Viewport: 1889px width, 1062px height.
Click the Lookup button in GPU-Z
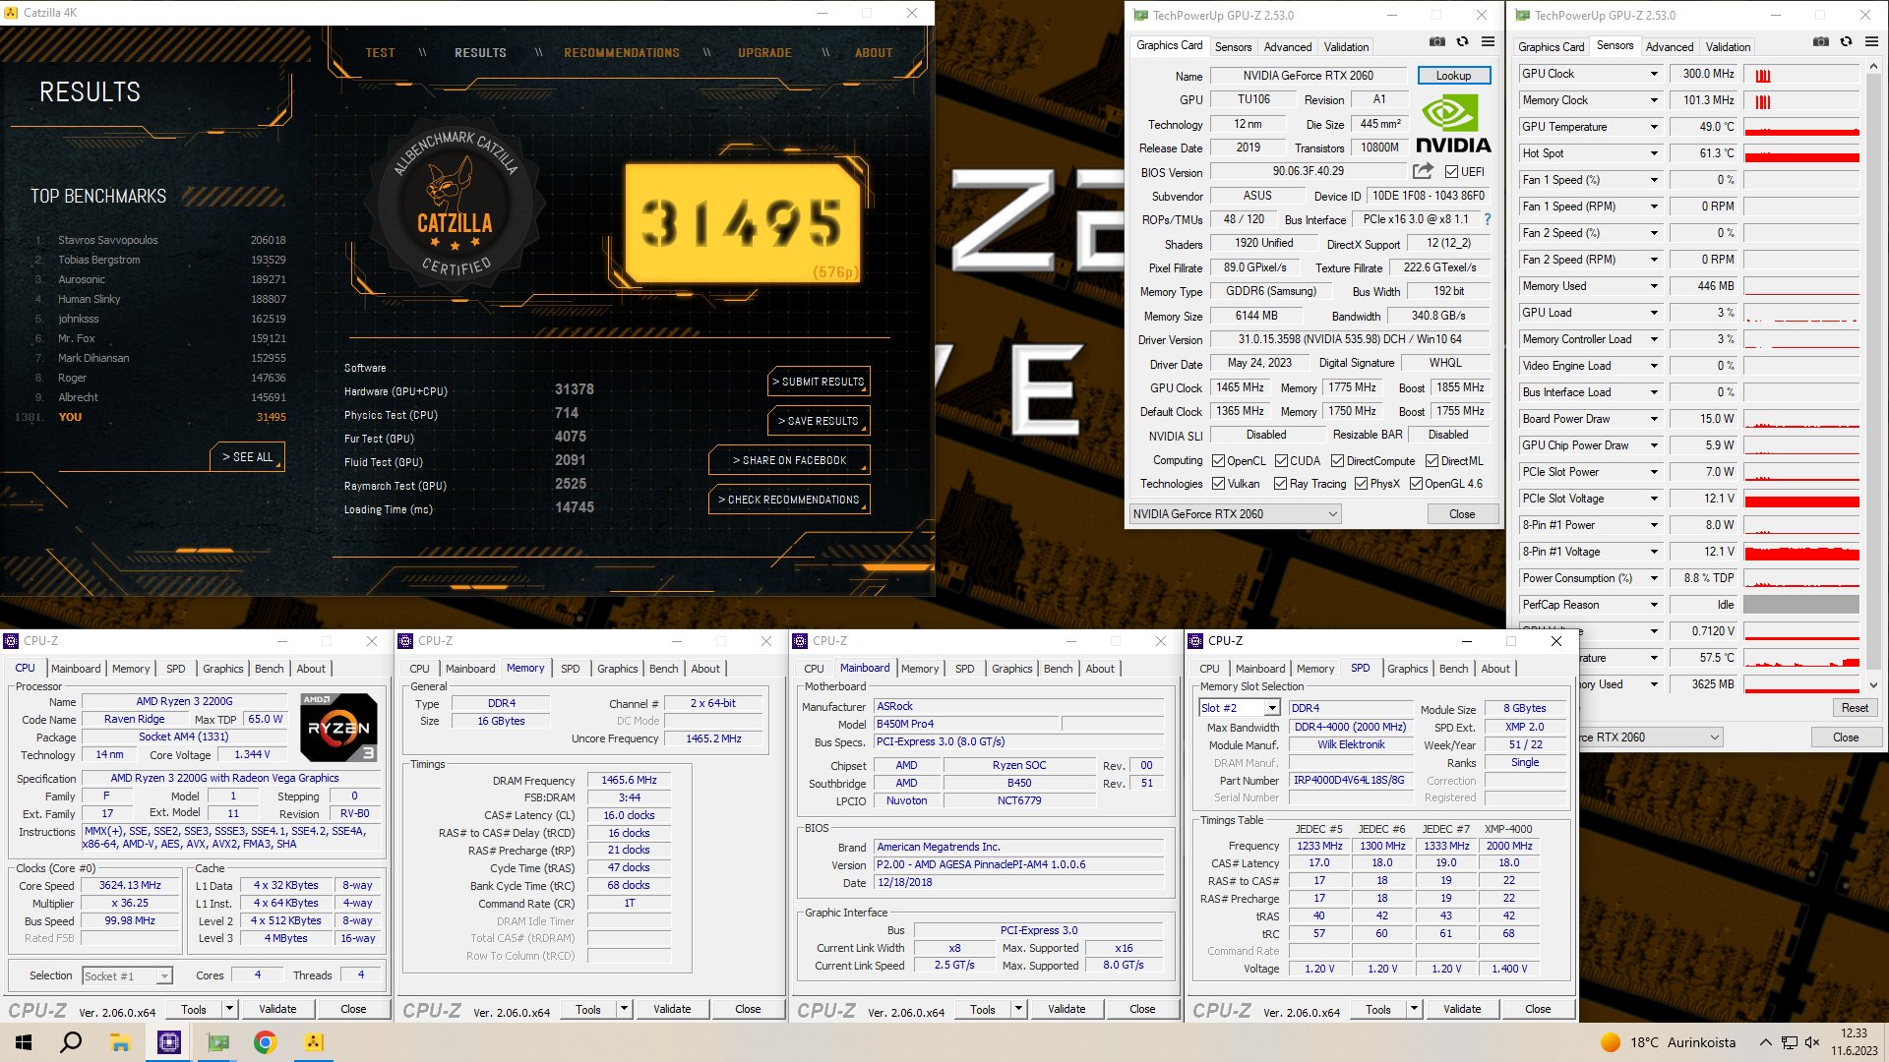[x=1454, y=76]
